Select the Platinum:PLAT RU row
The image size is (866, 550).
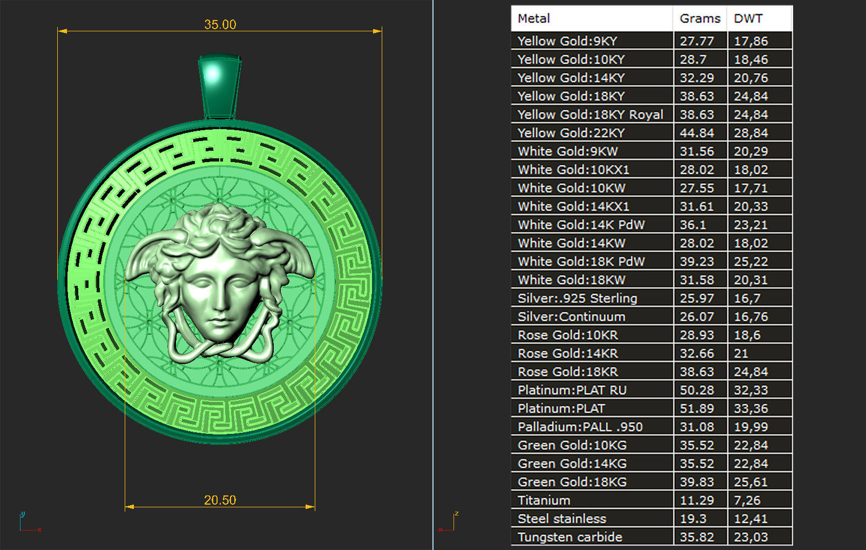tap(652, 390)
